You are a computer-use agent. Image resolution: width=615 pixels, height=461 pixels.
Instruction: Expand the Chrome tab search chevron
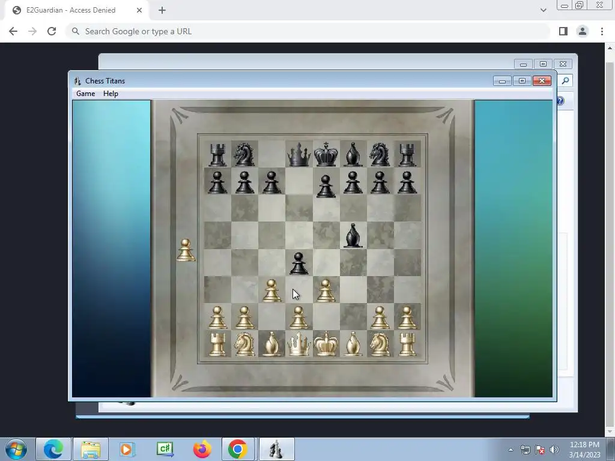(x=543, y=10)
